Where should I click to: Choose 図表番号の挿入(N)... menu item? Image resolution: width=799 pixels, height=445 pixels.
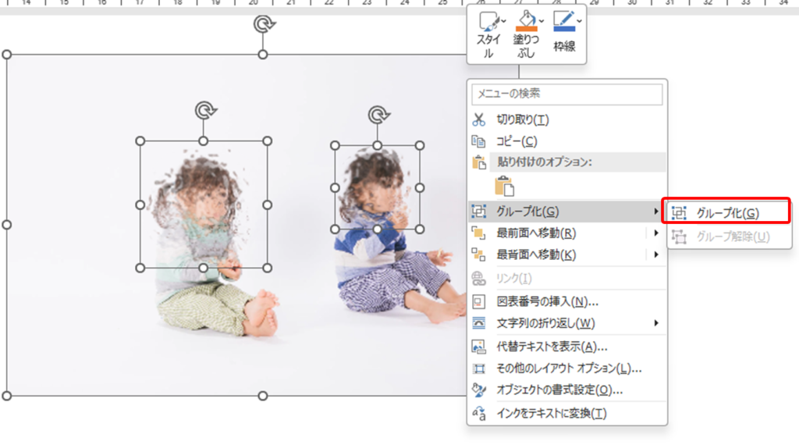coord(567,302)
